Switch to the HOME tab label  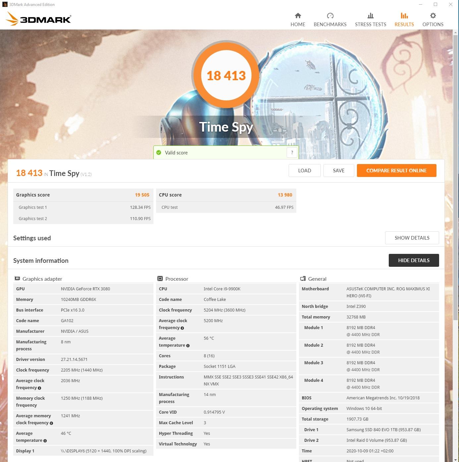298,24
